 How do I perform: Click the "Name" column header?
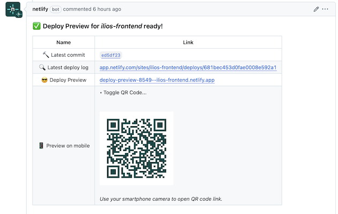[64, 42]
